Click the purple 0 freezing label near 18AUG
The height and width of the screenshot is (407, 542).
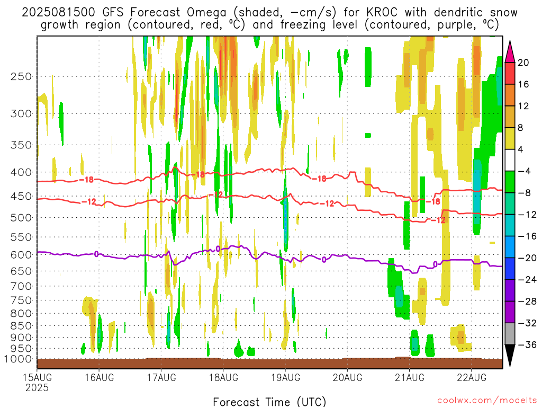218,249
